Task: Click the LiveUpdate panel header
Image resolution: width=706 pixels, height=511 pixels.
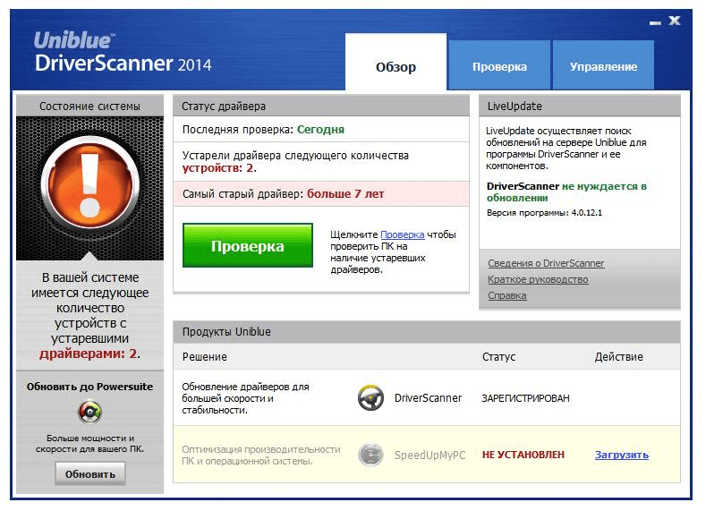Action: pos(580,106)
